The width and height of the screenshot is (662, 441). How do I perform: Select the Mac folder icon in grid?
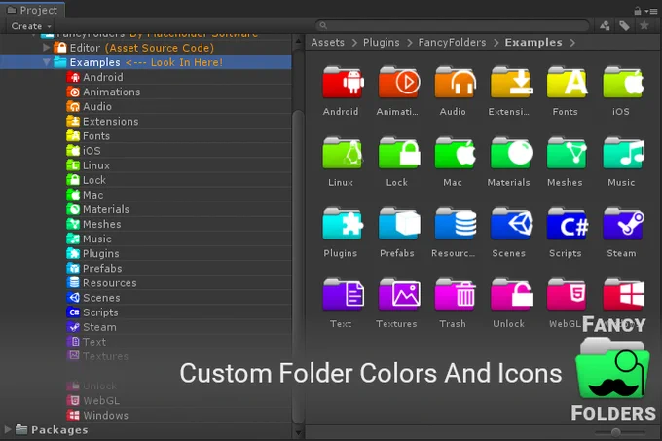455,154
